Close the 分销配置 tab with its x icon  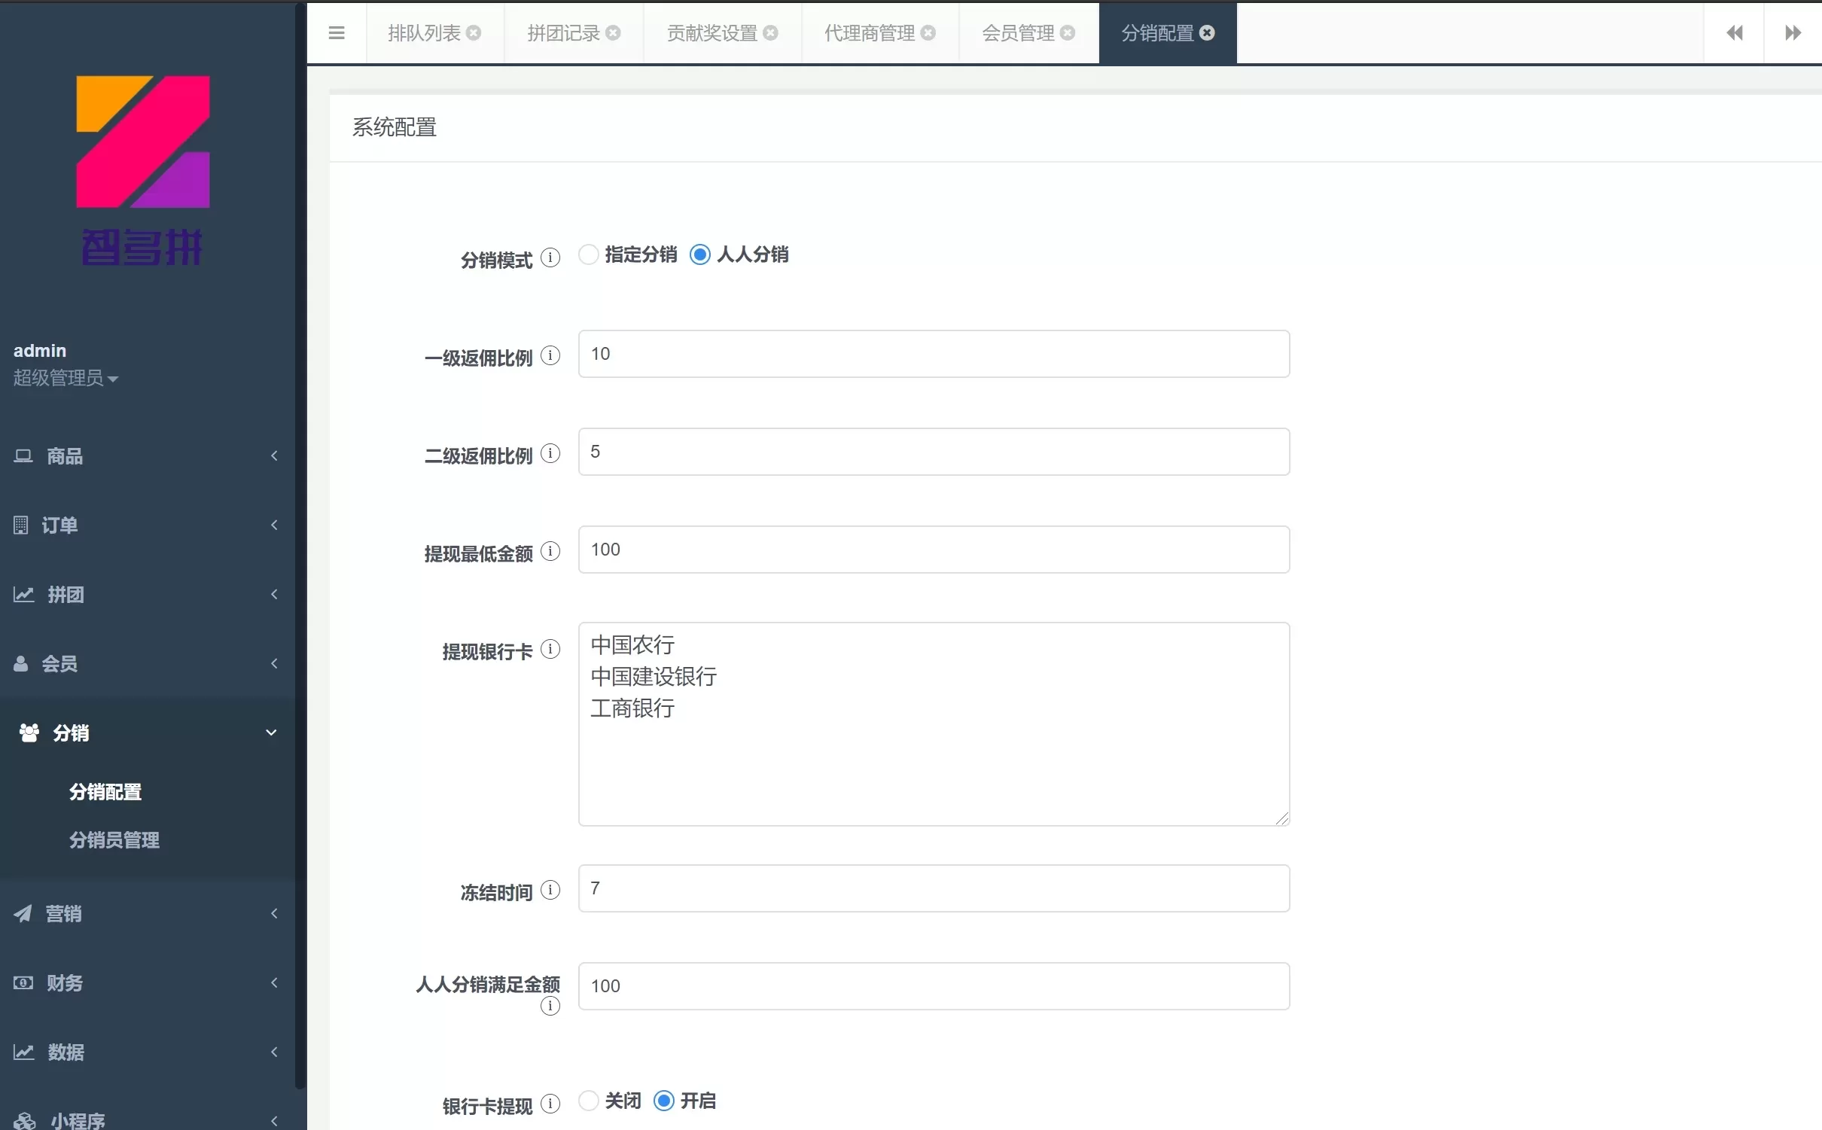tap(1207, 33)
